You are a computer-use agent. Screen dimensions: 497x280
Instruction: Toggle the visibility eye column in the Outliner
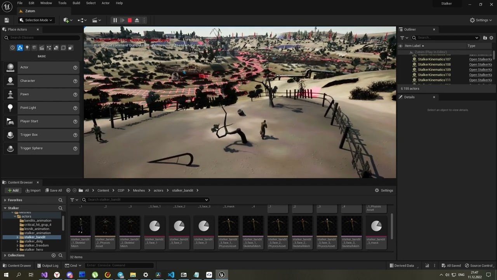[x=400, y=46]
